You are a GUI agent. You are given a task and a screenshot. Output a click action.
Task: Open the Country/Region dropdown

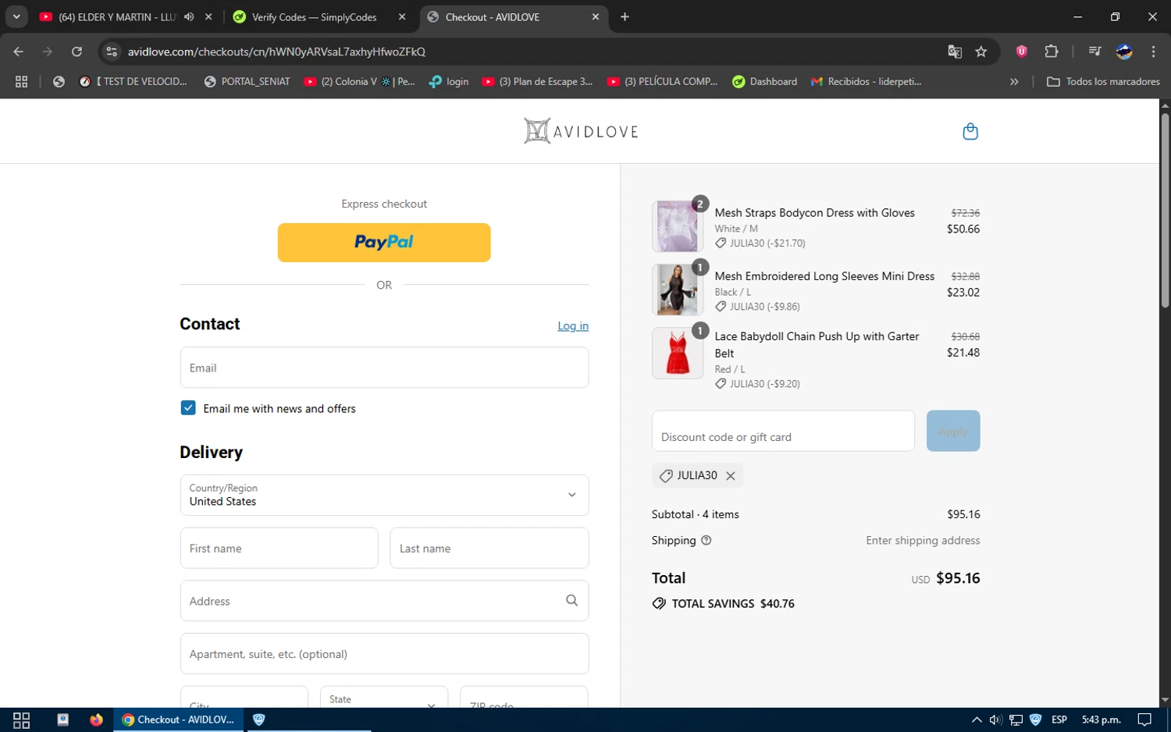point(384,495)
